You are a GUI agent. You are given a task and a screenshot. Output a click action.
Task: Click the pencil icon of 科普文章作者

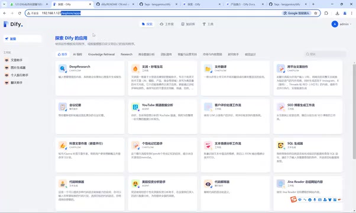[x=63, y=145]
